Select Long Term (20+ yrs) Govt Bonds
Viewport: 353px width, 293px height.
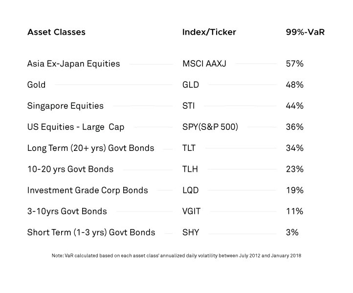90,148
